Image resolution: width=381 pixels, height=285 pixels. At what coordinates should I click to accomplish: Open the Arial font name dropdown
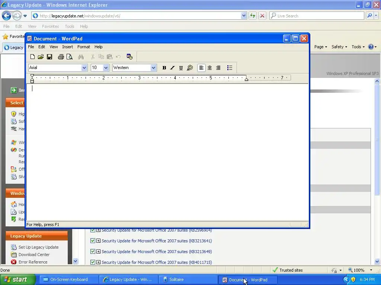pyautogui.click(x=84, y=68)
